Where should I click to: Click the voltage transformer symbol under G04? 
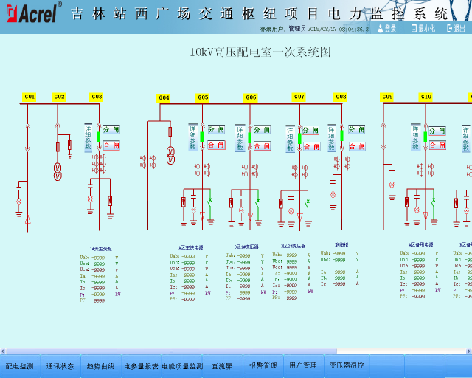(170, 155)
